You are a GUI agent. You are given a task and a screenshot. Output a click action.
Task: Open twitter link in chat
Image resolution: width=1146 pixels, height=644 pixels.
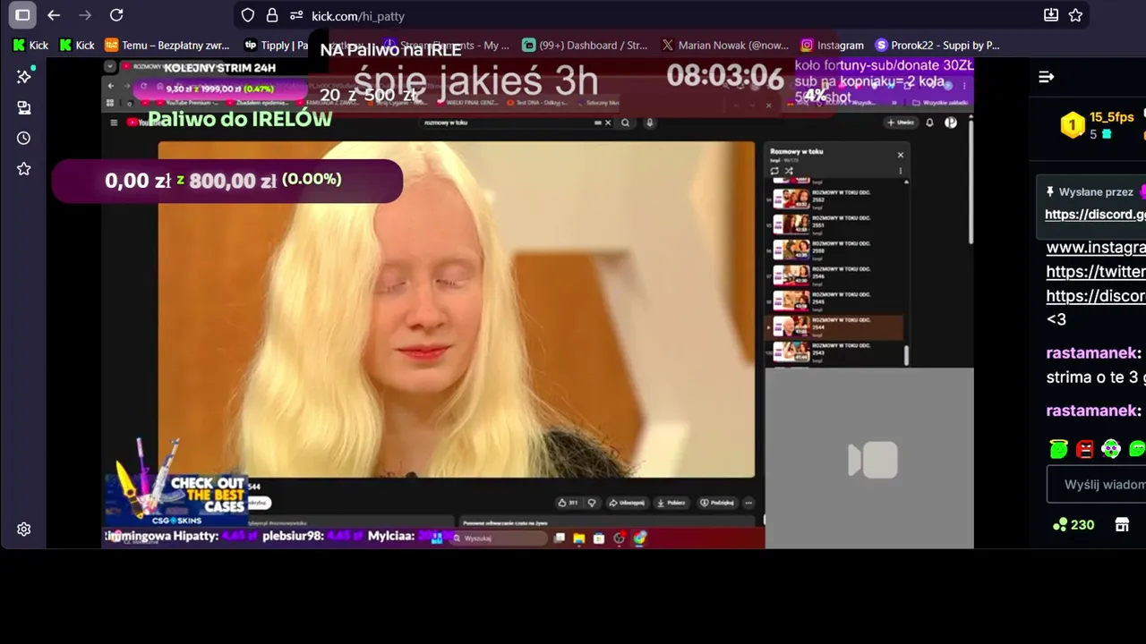(1096, 271)
